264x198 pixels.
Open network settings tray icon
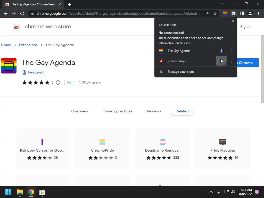tap(226, 192)
